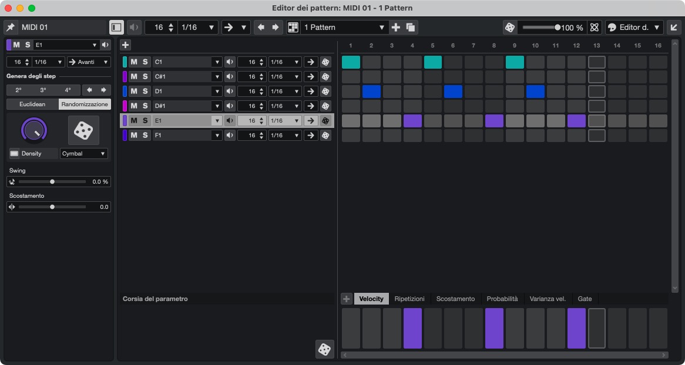This screenshot has height=365, width=685.
Task: Toggle the left zone panel visibility
Action: (x=116, y=27)
